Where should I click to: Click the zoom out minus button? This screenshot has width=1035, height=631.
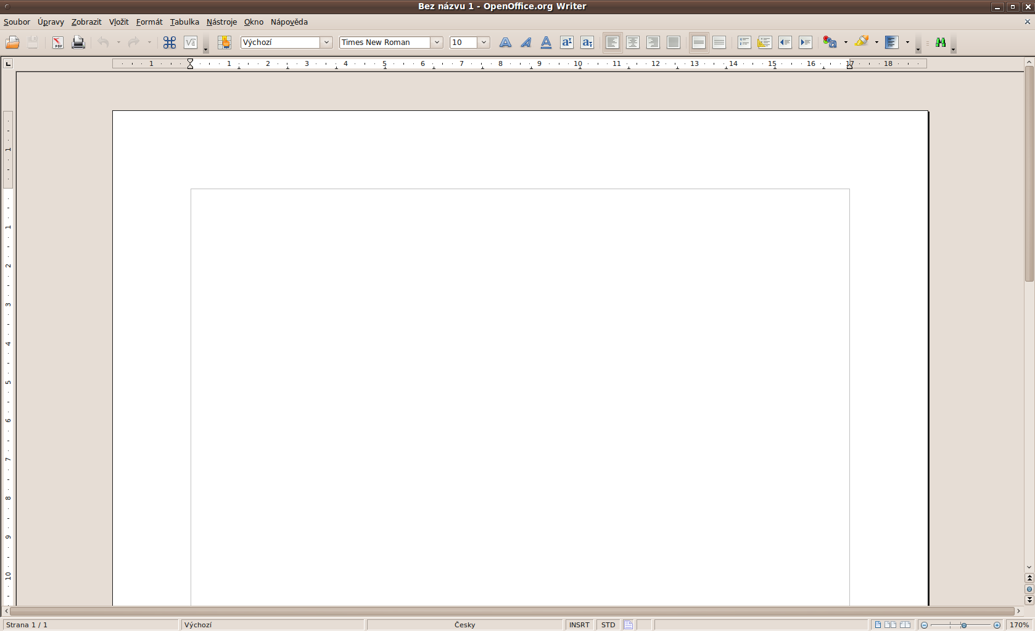point(924,625)
